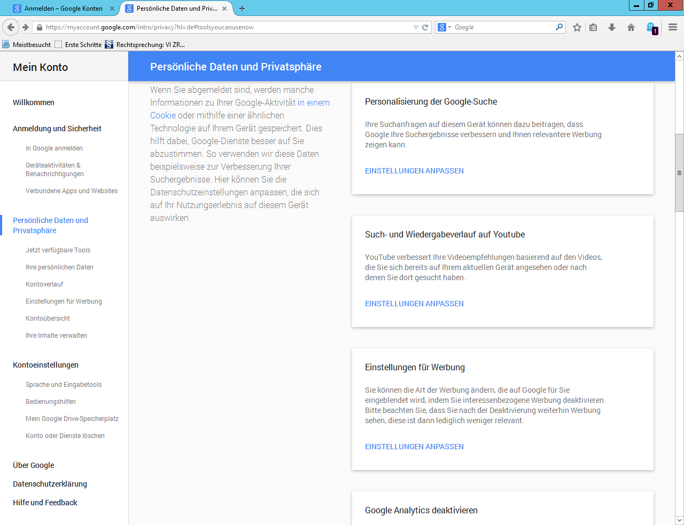Click the scrollbar down arrow
This screenshot has height=525, width=684.
[x=679, y=520]
